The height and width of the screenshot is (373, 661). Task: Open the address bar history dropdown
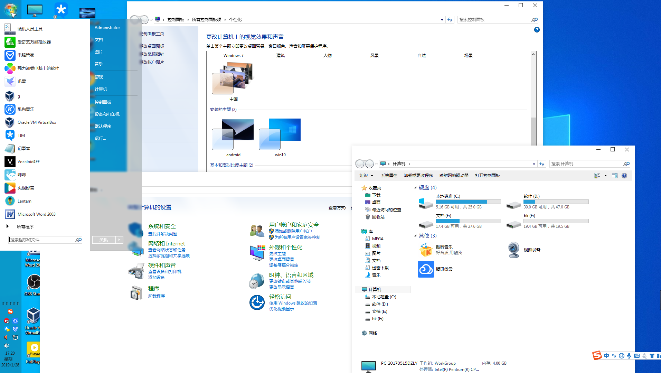(x=533, y=164)
